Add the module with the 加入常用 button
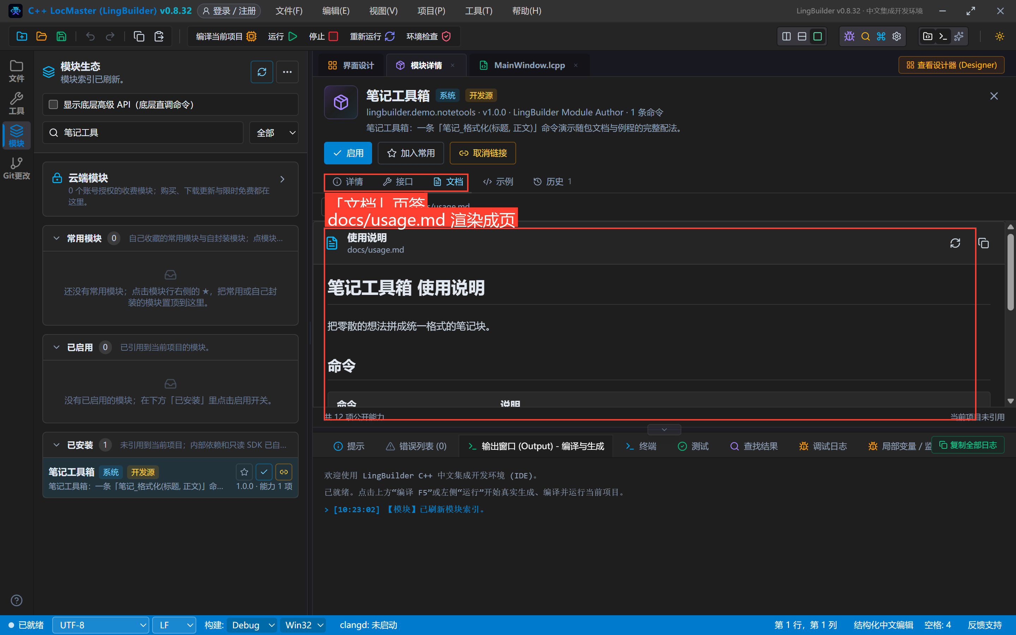Image resolution: width=1016 pixels, height=635 pixels. pos(411,153)
